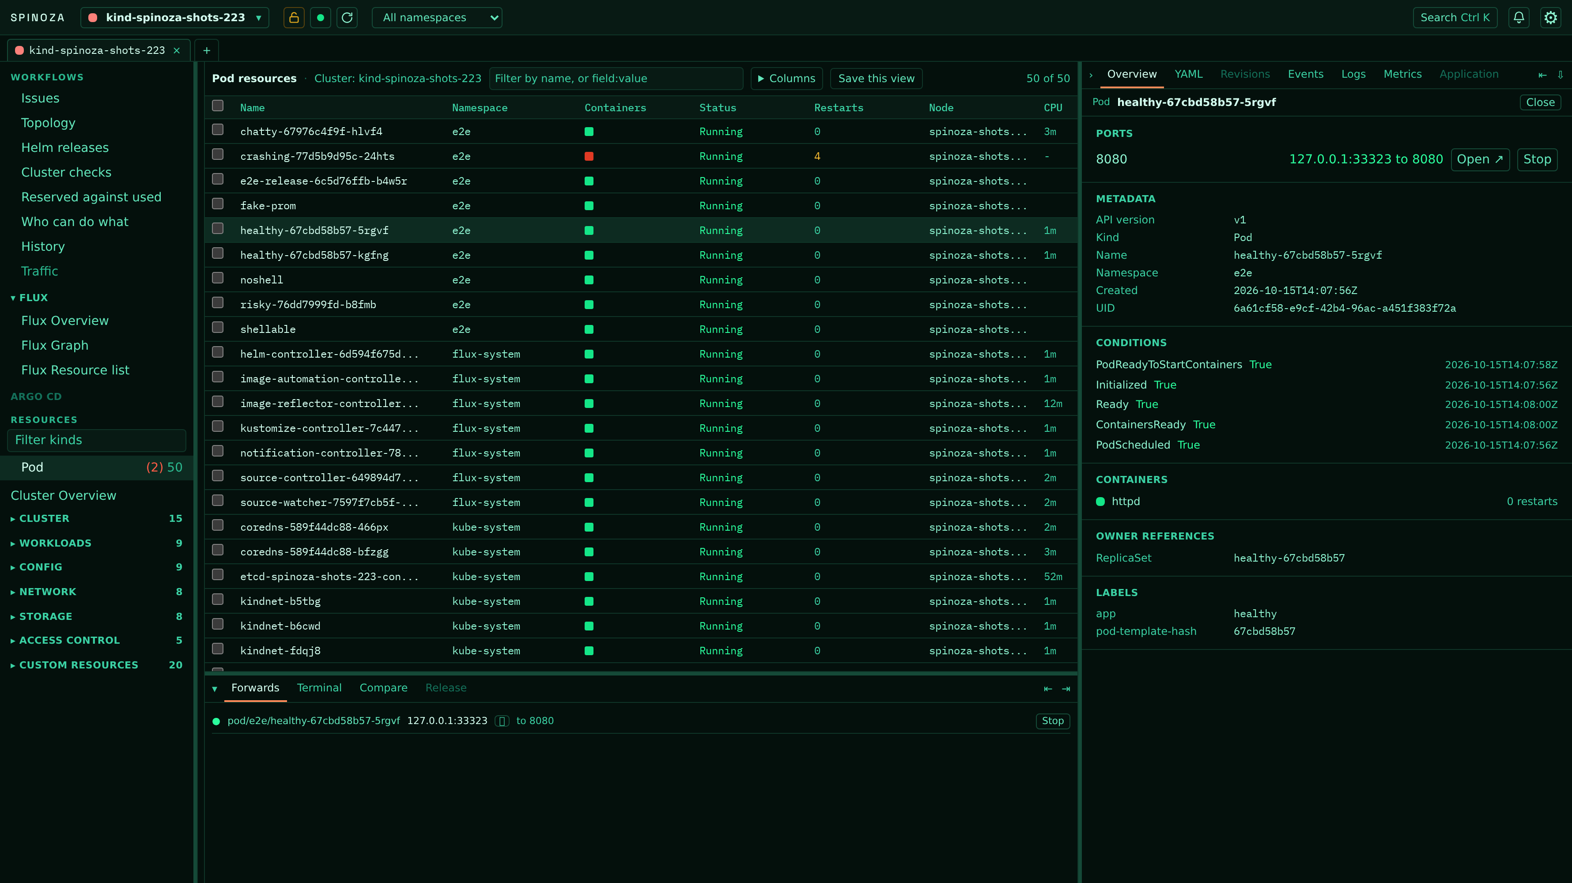Viewport: 1572px width, 883px height.
Task: Click the green container square for chatty pod
Action: coord(589,132)
